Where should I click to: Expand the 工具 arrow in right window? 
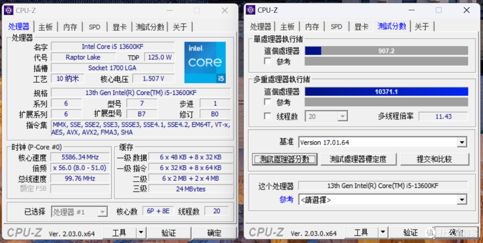tap(383, 233)
